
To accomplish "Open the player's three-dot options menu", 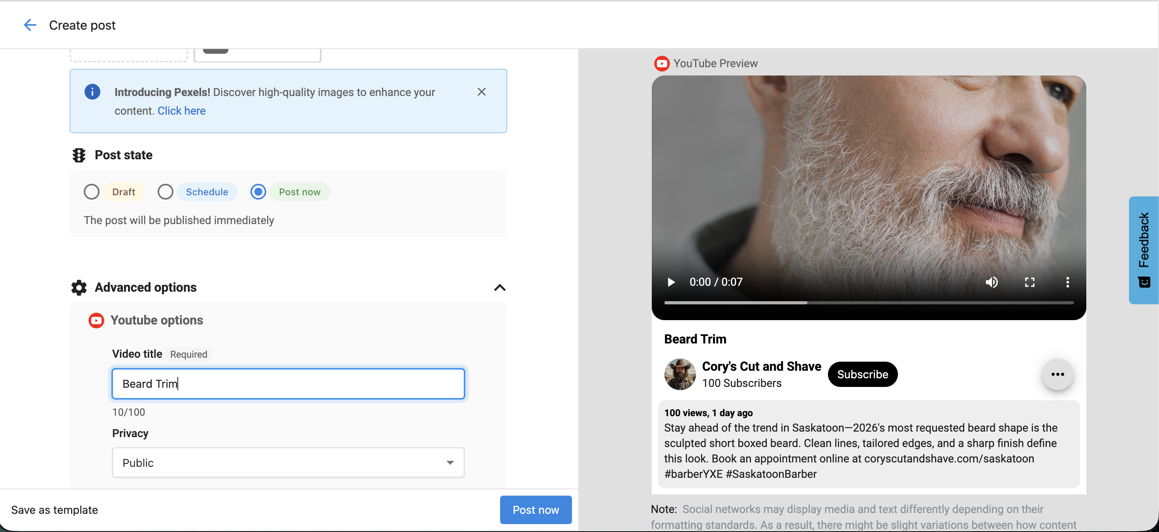I will pyautogui.click(x=1067, y=282).
